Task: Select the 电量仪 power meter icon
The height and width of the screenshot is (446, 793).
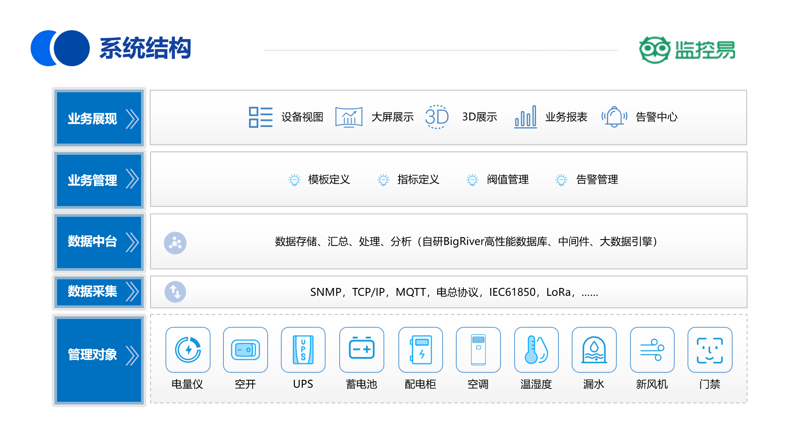Action: click(188, 350)
